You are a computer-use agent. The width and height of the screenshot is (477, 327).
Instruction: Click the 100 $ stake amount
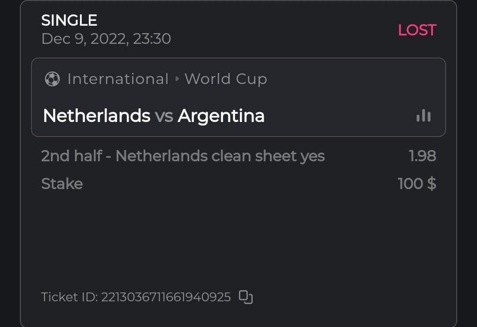(416, 184)
